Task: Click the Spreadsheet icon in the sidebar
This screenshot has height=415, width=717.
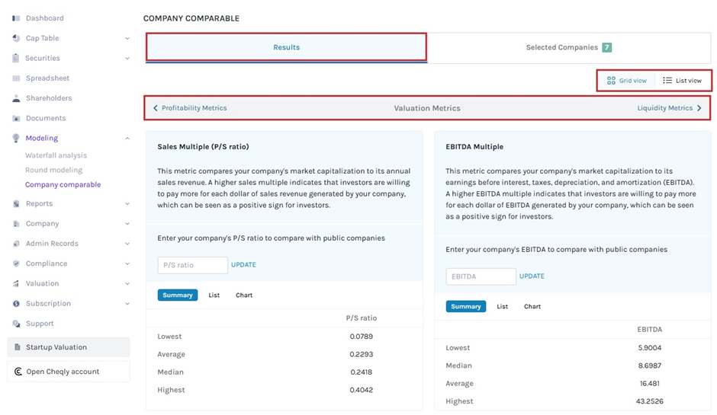Action: 16,78
